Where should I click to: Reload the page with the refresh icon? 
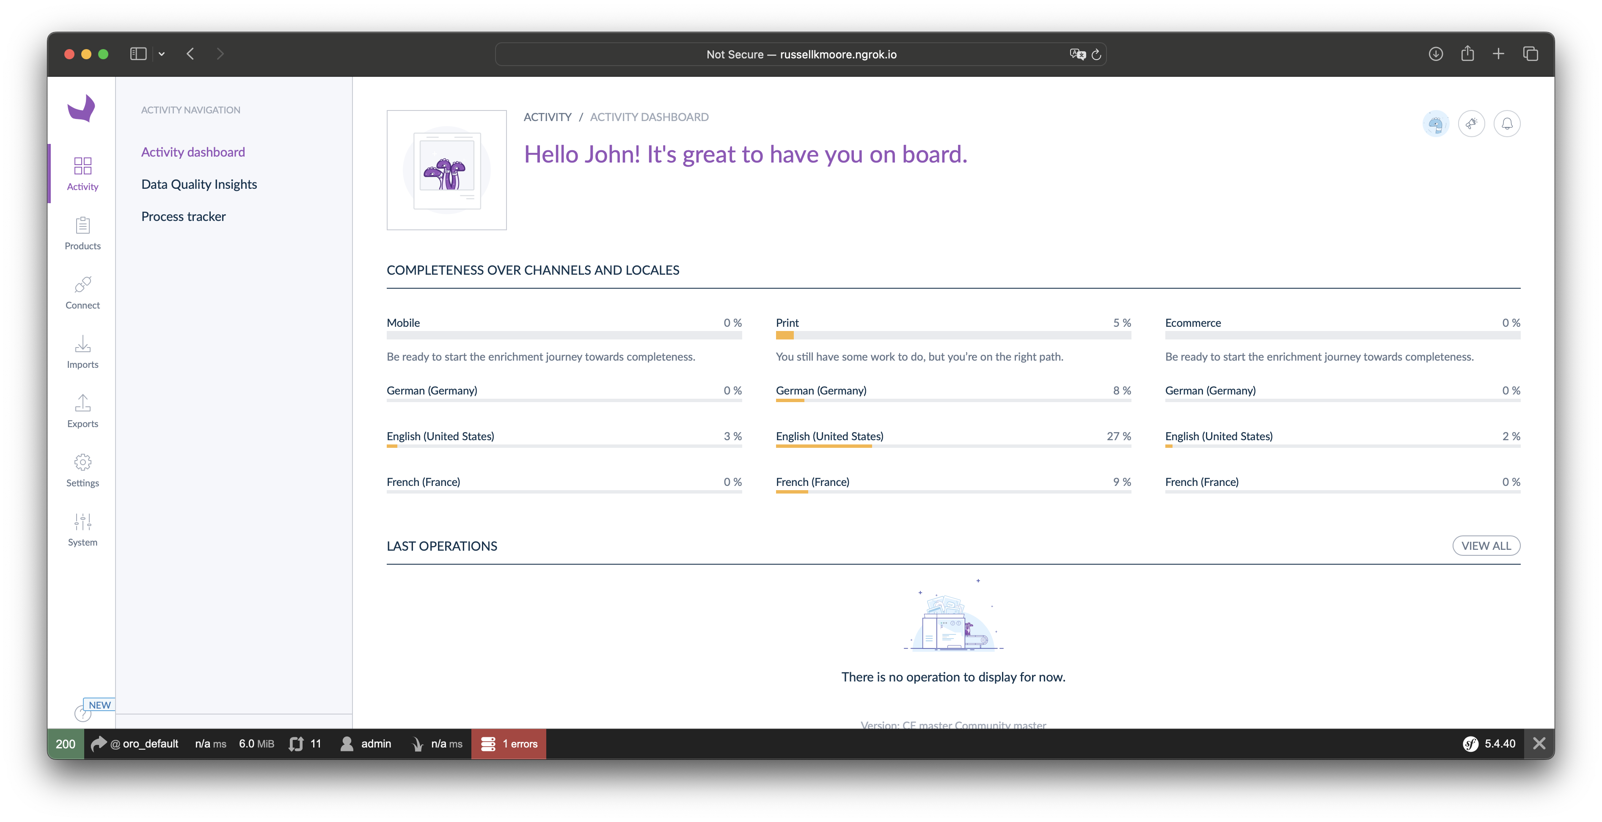[1096, 54]
